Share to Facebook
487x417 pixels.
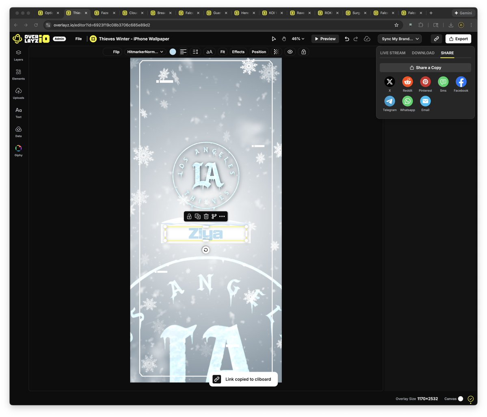coord(461,82)
